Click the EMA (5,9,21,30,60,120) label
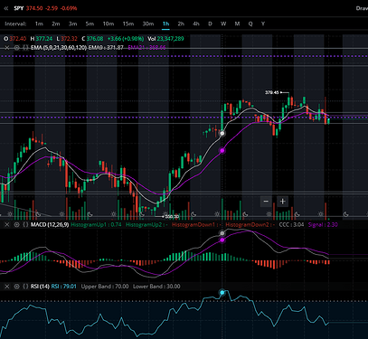 [x=59, y=48]
